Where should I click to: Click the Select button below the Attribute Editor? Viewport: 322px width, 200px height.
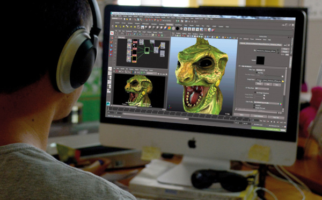tap(241, 115)
